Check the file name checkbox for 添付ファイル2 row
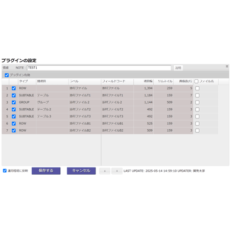 click(197, 102)
